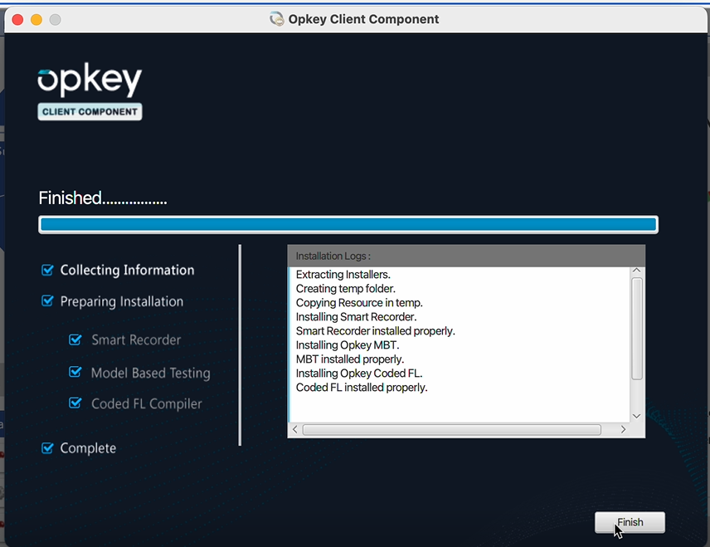Click the Finish button
Screen dimensions: 710x547
point(630,522)
